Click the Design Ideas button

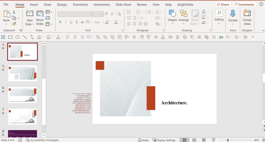pyautogui.click(x=247, y=17)
